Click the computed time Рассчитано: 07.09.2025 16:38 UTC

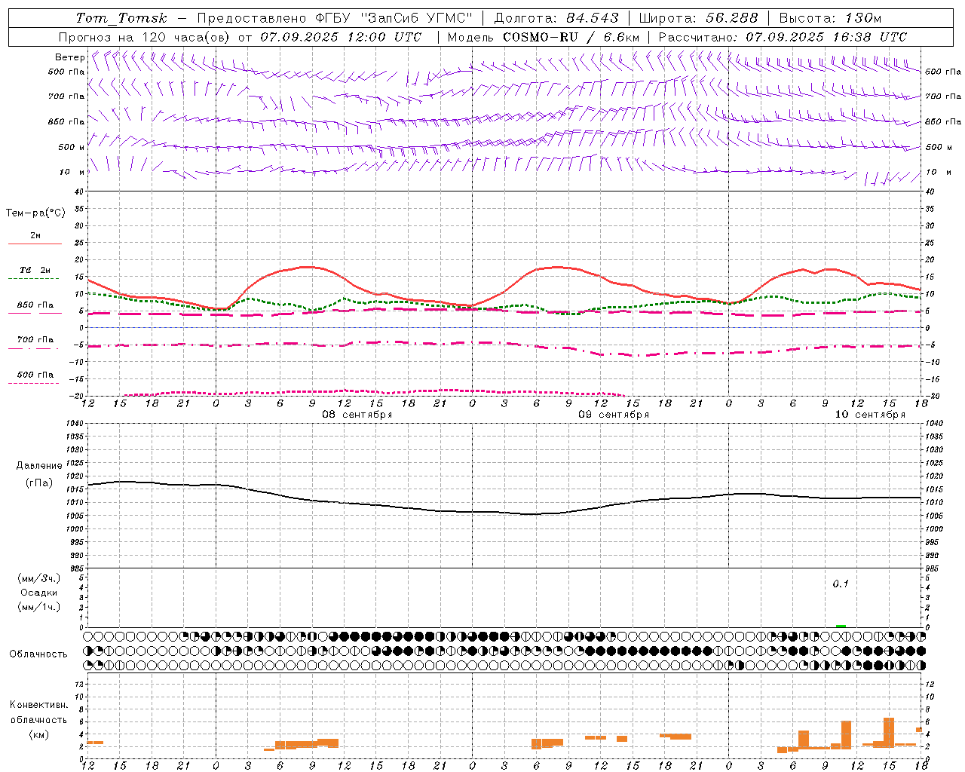(783, 37)
